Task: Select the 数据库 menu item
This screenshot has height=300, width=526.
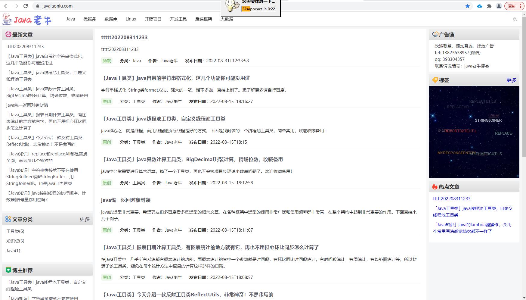Action: click(x=110, y=19)
